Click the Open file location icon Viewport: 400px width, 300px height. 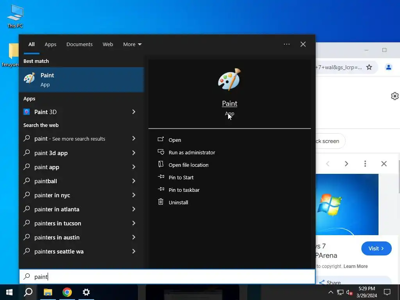(161, 164)
